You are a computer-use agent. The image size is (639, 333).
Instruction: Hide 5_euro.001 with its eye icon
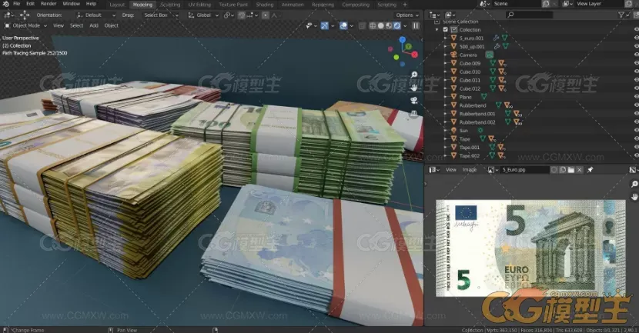(x=636, y=38)
